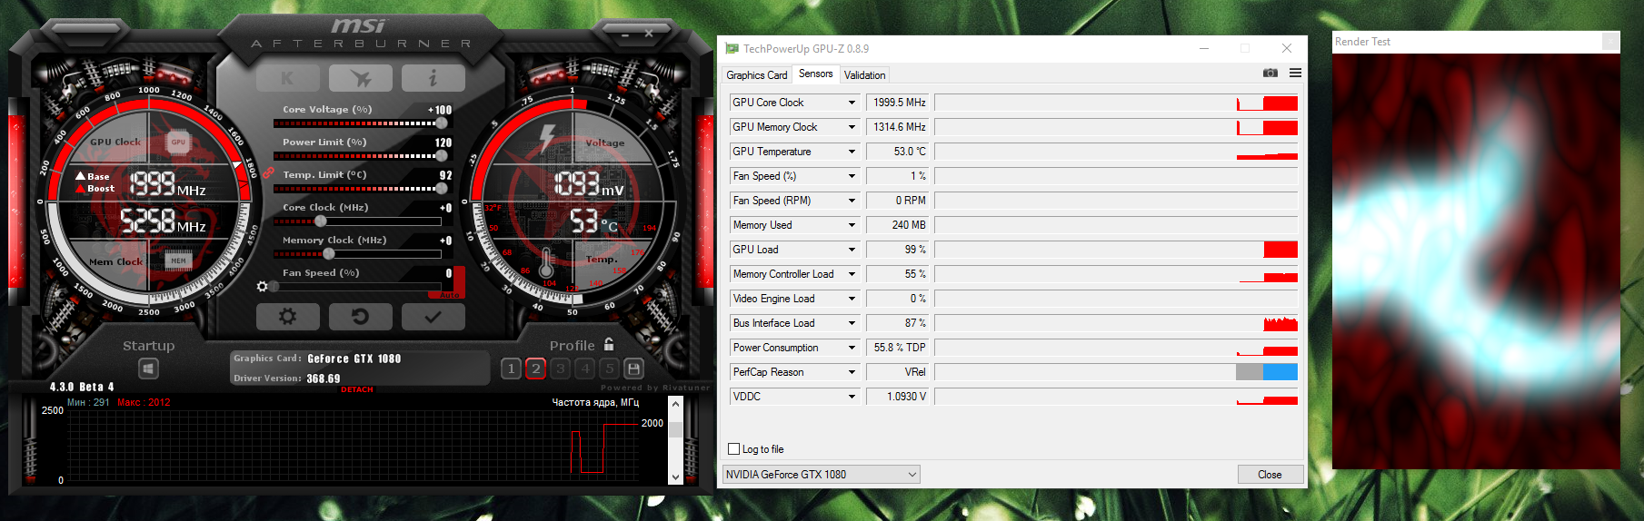Screen dimensions: 1644x521
Task: Click the airplane icon in Afterburner
Action: 361,78
